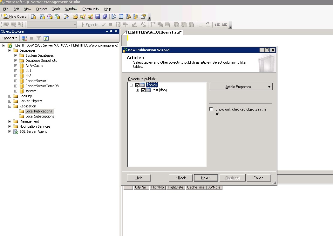This screenshot has width=333, height=236.
Task: Click the Execute query button
Action: 90,25
